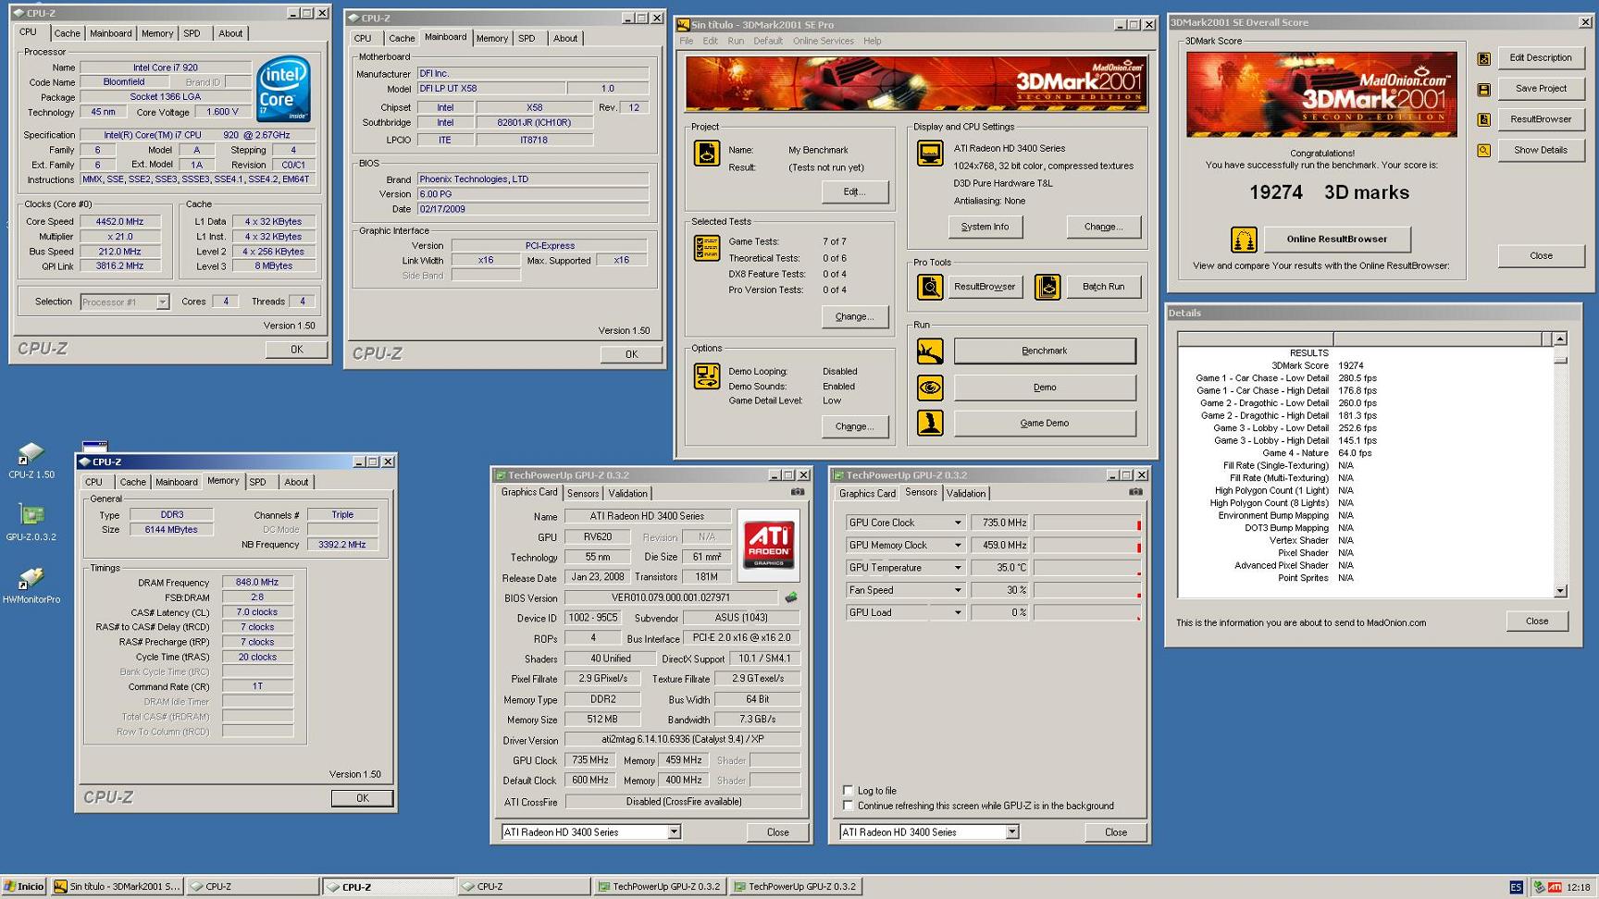Click the ATI Radeon logo in GPU-Z
The image size is (1599, 899).
[769, 544]
